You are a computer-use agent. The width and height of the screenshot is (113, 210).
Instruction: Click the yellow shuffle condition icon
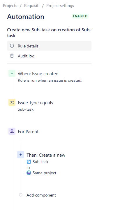coord(12,102)
